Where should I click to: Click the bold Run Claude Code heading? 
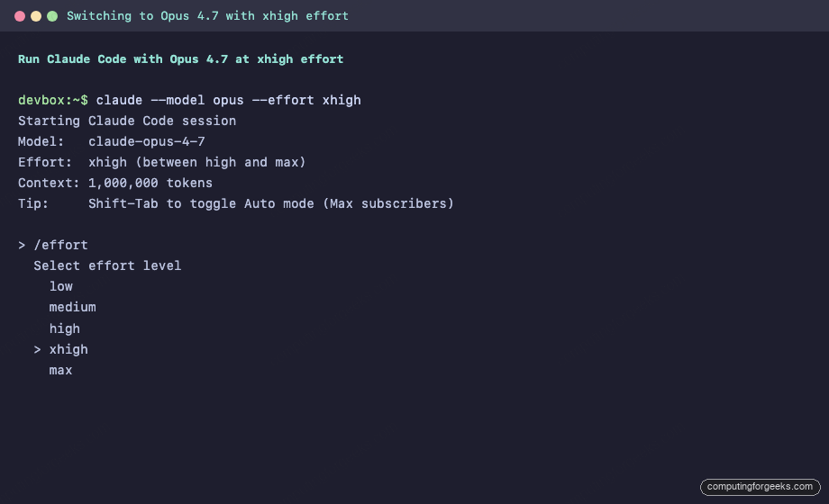tap(180, 59)
